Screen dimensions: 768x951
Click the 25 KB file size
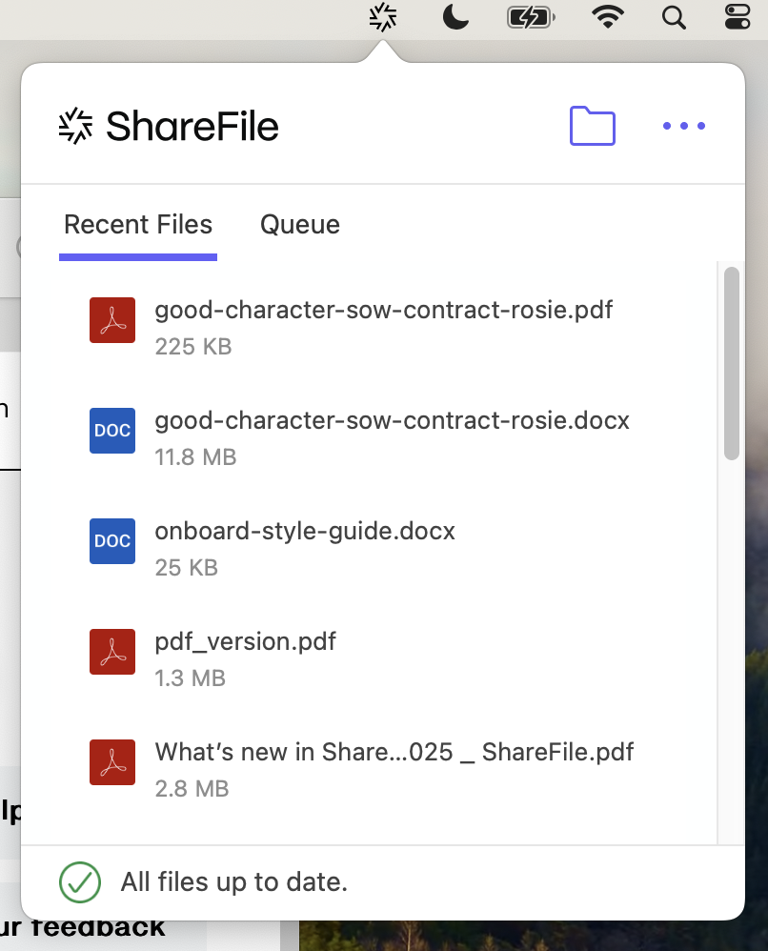pos(186,568)
